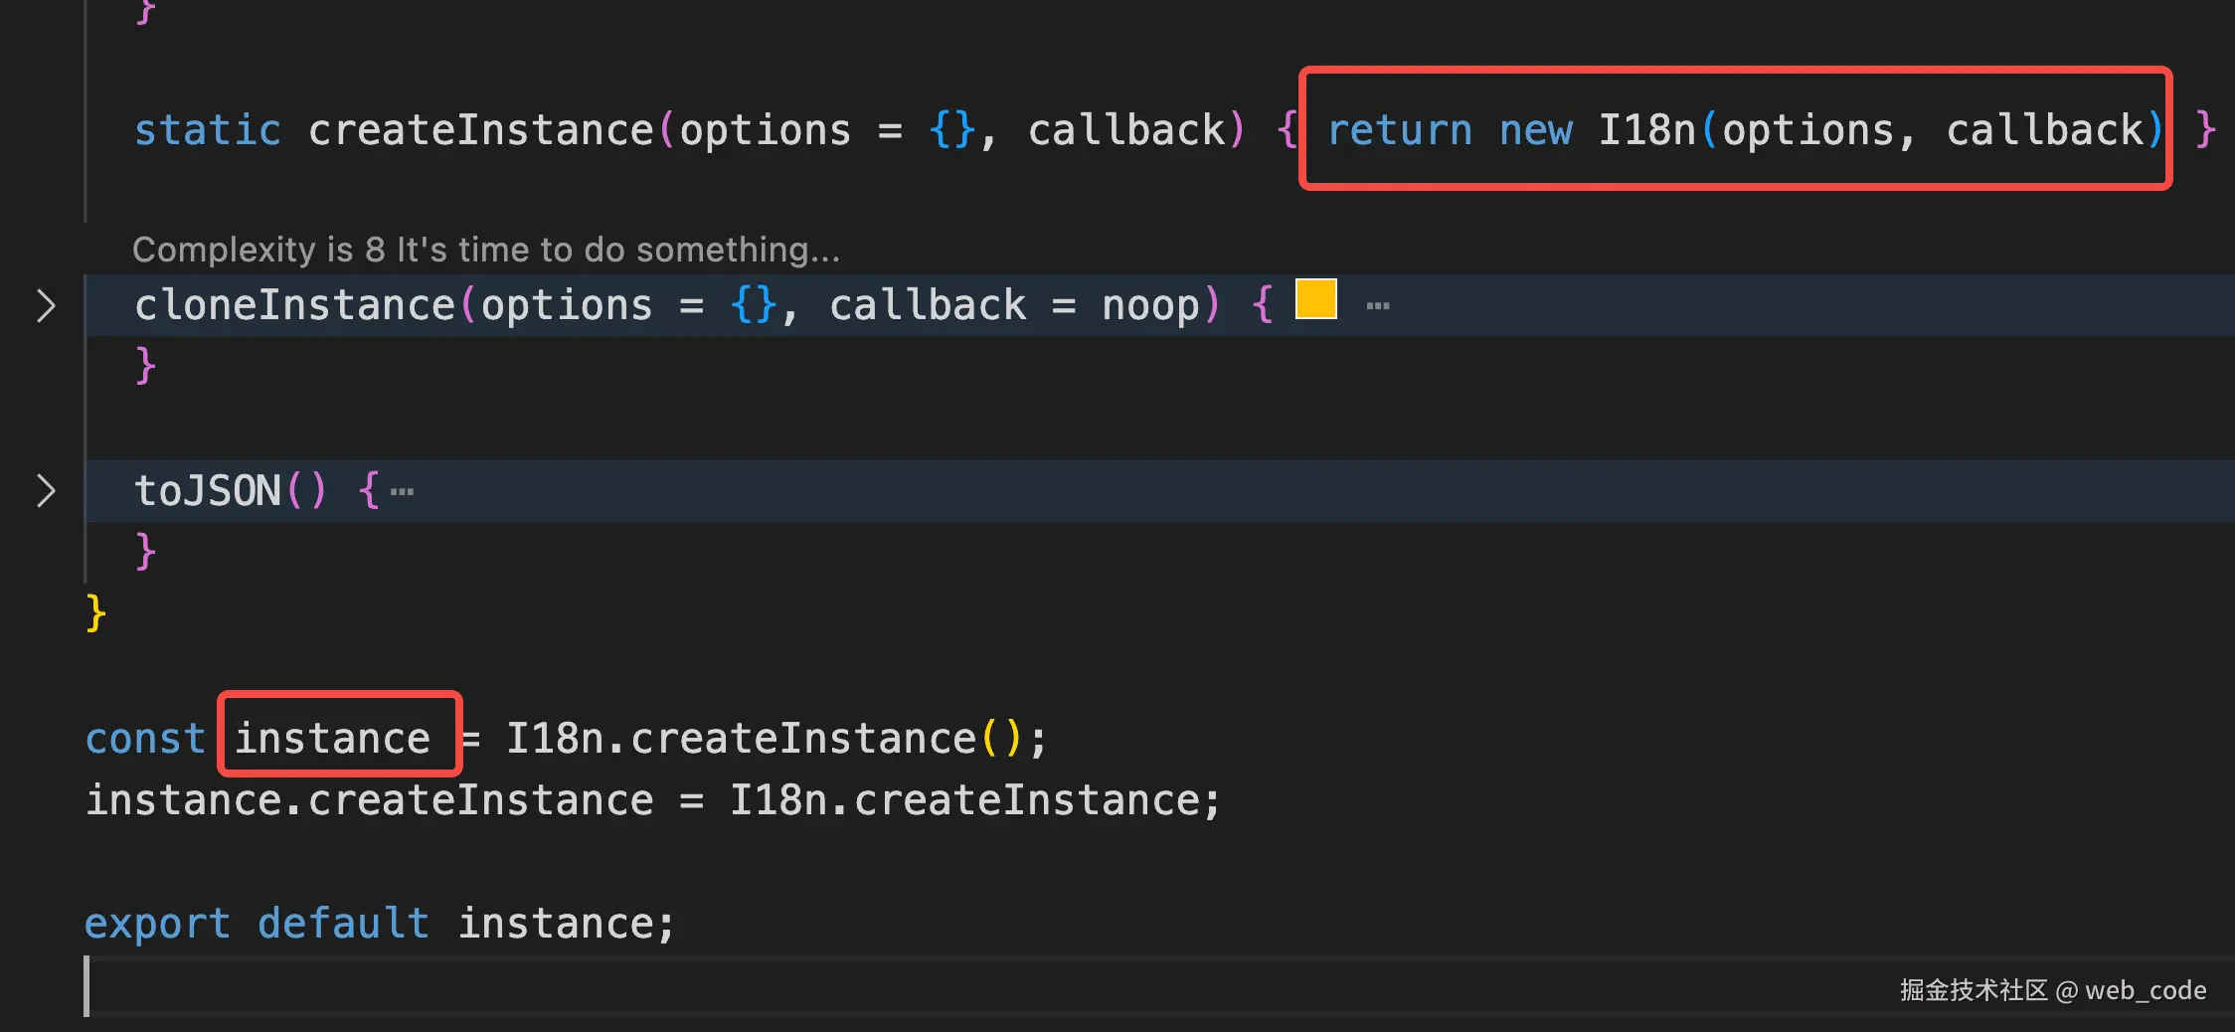Click the new keyword before I18n

(x=1535, y=130)
